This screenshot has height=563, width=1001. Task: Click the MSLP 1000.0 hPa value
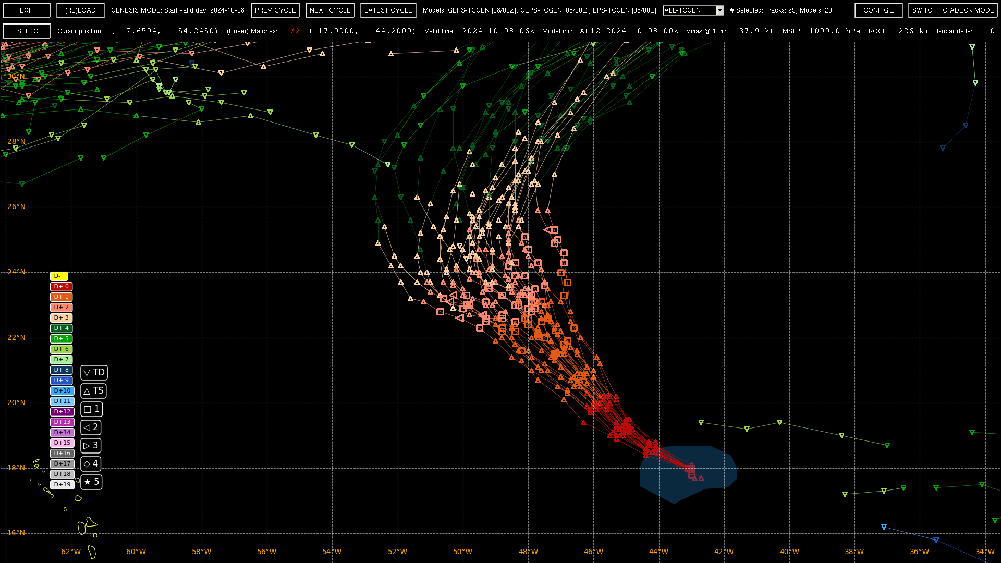click(x=835, y=31)
